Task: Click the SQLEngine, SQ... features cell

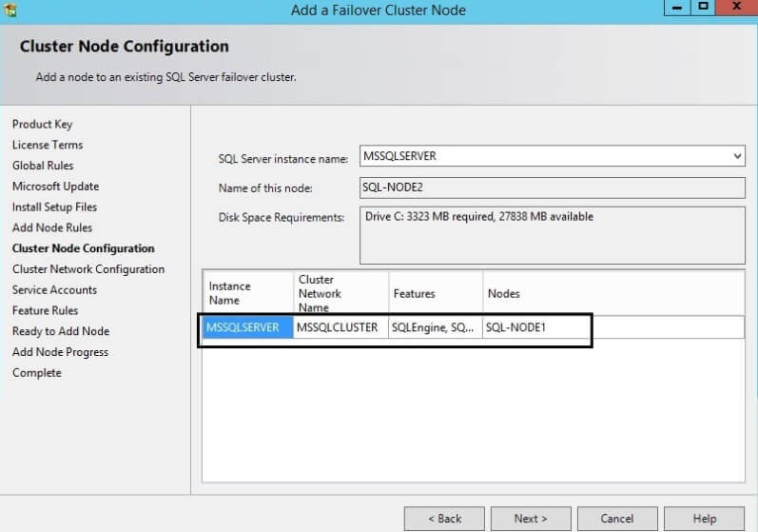Action: pyautogui.click(x=435, y=327)
